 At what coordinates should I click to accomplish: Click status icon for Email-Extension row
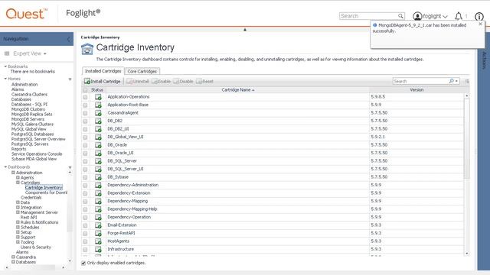98,225
